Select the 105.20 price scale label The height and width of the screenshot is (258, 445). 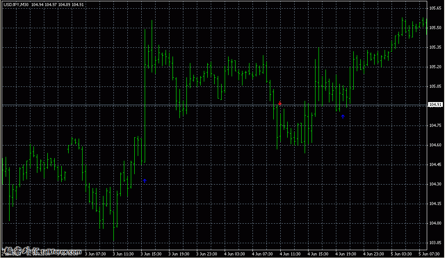(435, 67)
